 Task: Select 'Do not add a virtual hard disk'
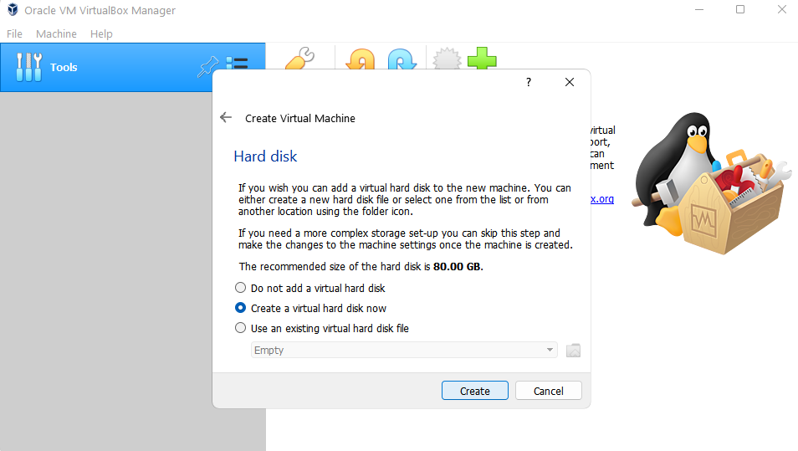click(x=310, y=288)
